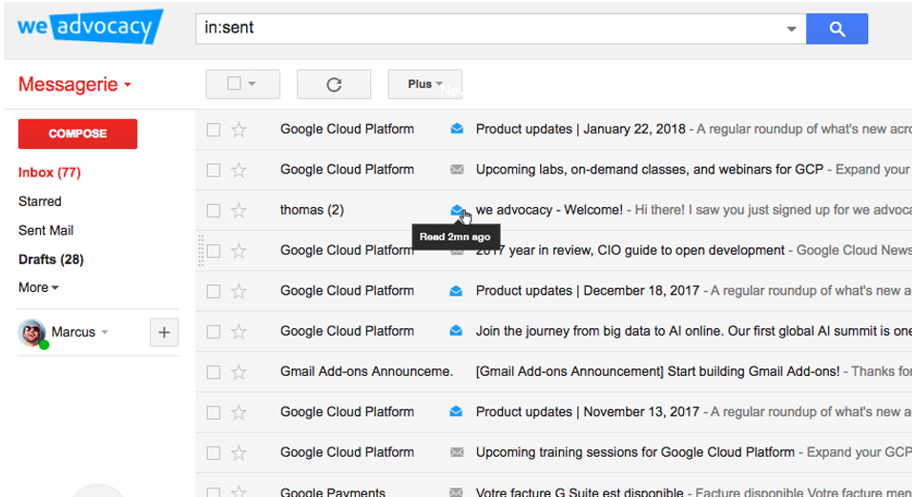Click Marcus's profile avatar

pos(32,333)
